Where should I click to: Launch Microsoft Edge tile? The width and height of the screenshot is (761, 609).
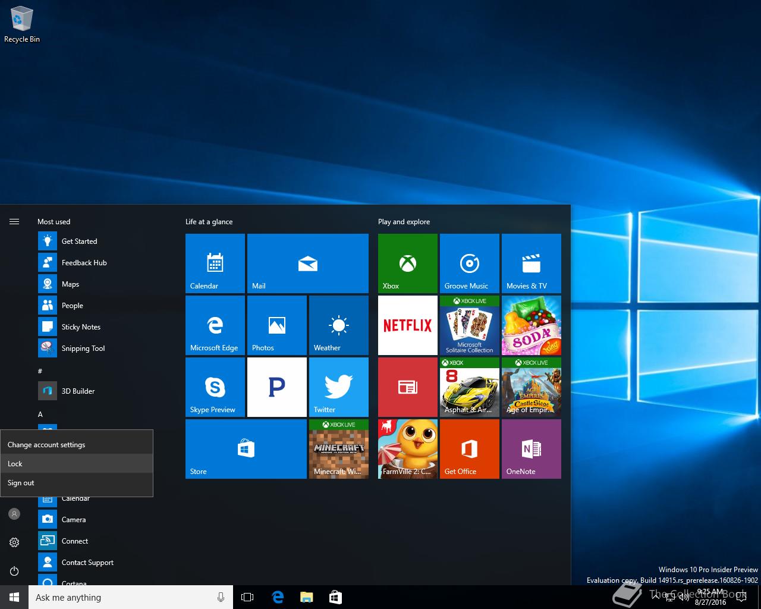point(215,325)
